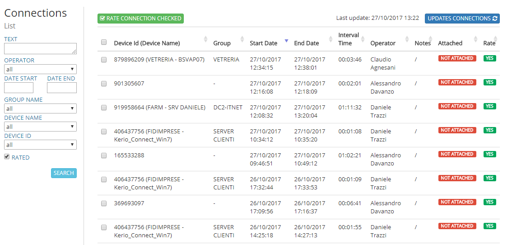Click sort arrows on Attached column

tap(475, 39)
